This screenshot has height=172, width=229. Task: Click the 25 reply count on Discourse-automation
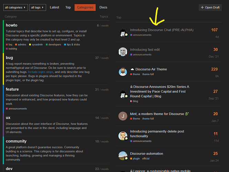(x=216, y=153)
